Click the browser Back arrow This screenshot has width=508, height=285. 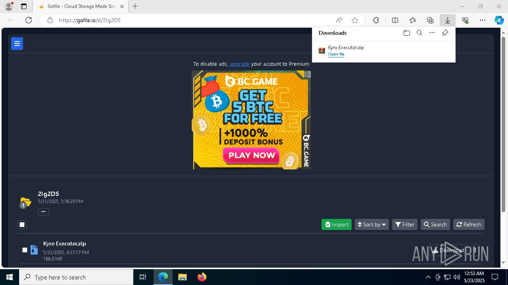(x=11, y=20)
